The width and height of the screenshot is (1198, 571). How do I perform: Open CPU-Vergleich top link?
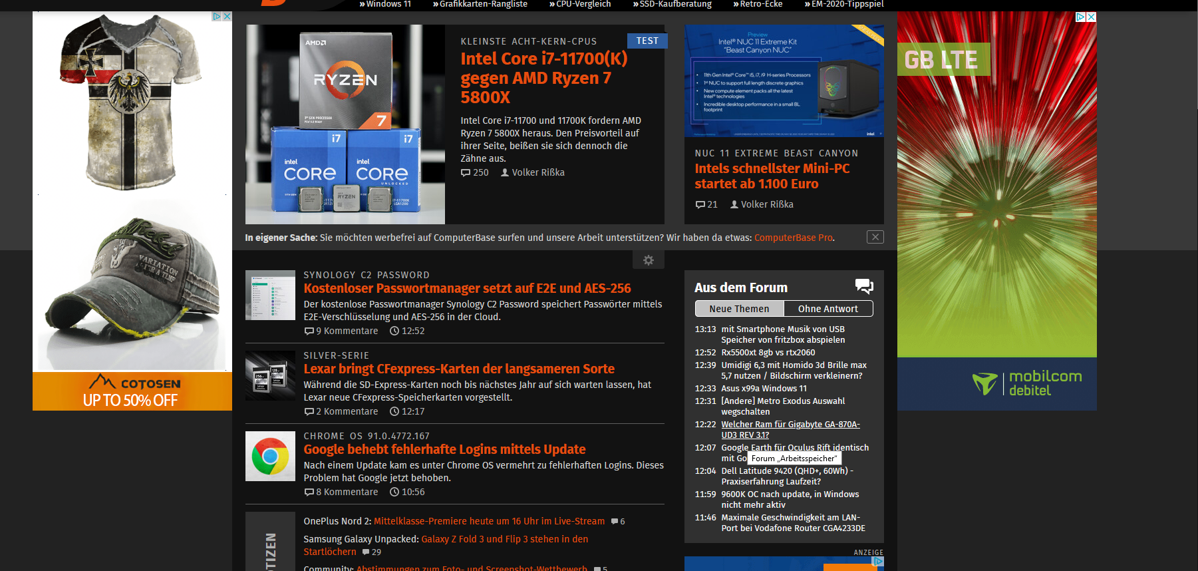point(580,4)
